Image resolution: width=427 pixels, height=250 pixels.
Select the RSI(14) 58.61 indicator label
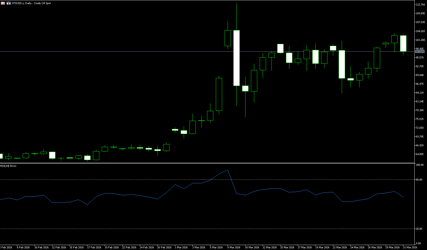pos(9,166)
